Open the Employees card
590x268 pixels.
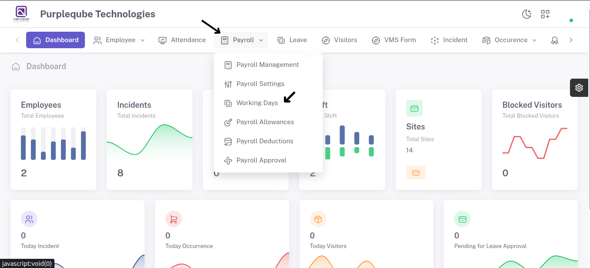point(53,140)
